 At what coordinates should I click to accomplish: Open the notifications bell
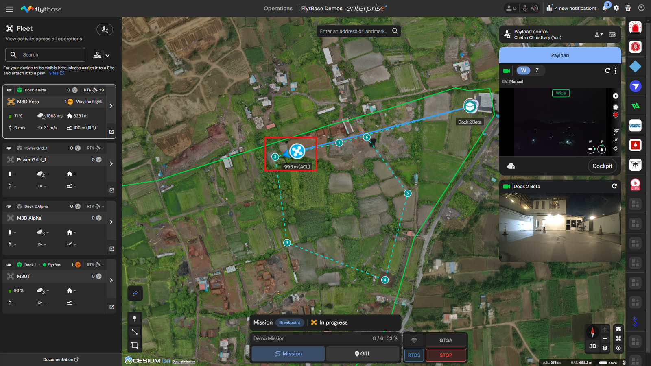pos(605,8)
